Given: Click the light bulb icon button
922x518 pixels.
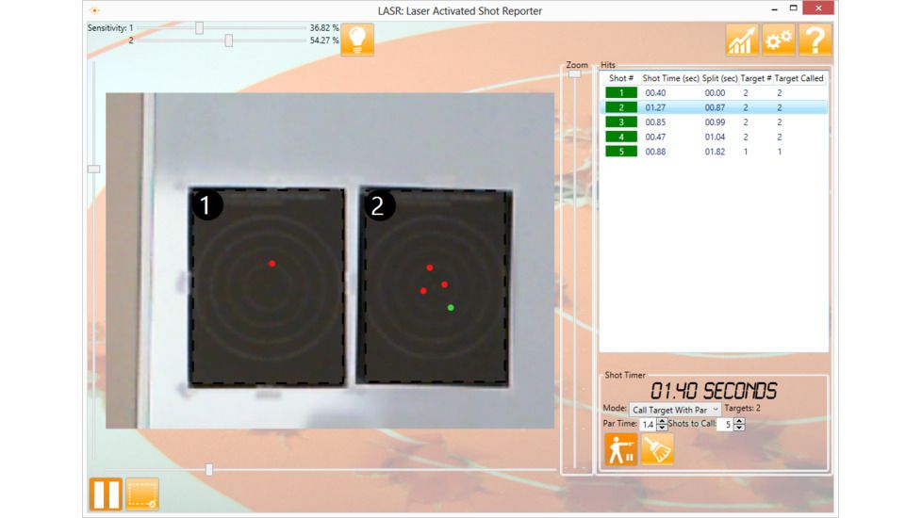Looking at the screenshot, I should click(357, 40).
